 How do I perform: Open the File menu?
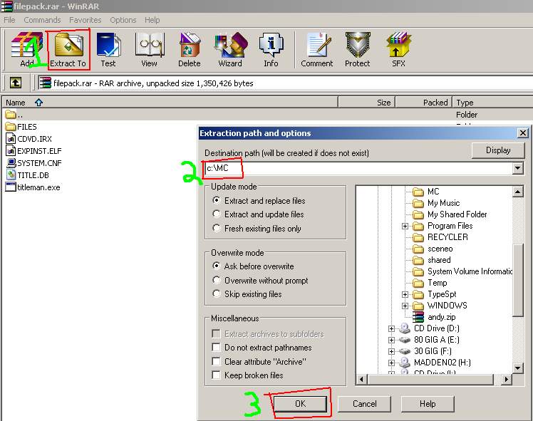[x=9, y=20]
